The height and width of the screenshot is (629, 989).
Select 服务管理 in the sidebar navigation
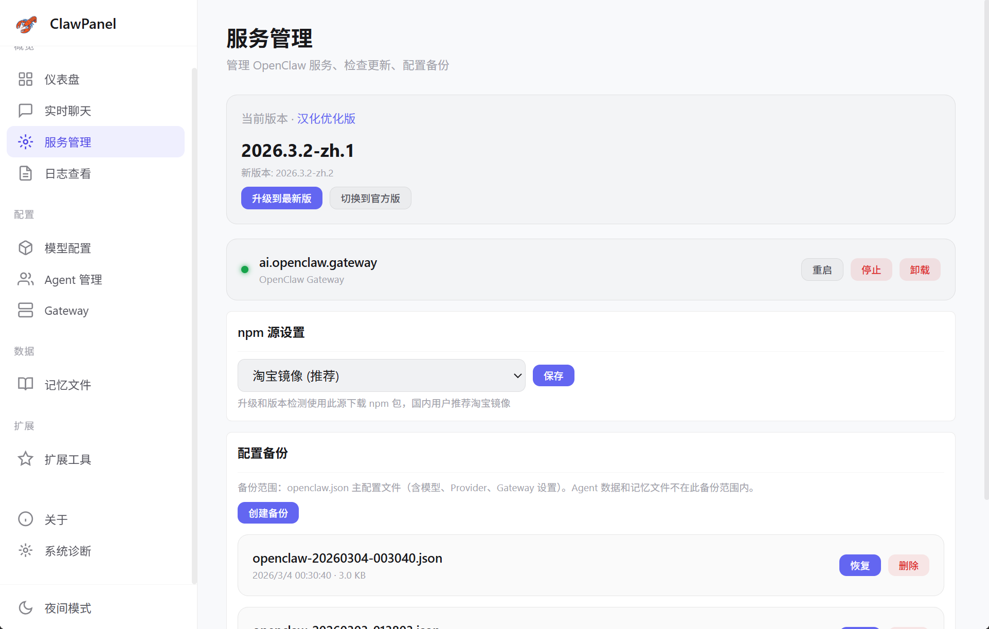[x=67, y=142]
